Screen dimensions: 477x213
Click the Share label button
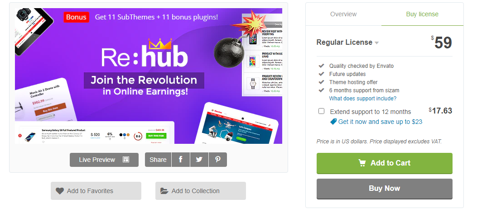pos(158,160)
